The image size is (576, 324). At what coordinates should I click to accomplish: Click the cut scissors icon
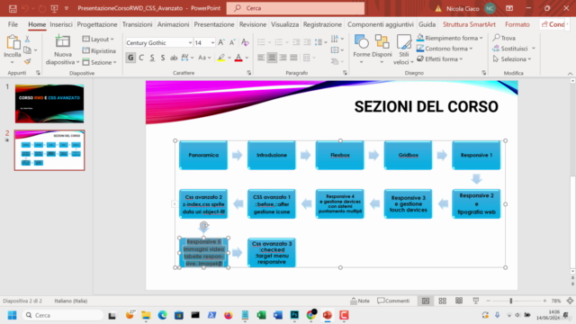point(27,39)
